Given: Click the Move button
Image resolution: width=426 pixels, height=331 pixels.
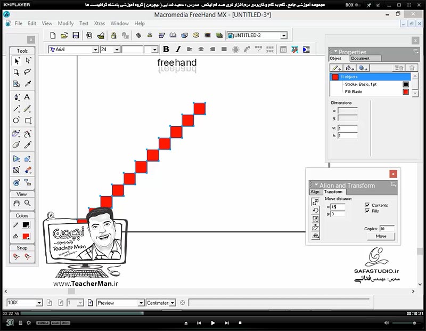Looking at the screenshot, I should click(x=381, y=236).
